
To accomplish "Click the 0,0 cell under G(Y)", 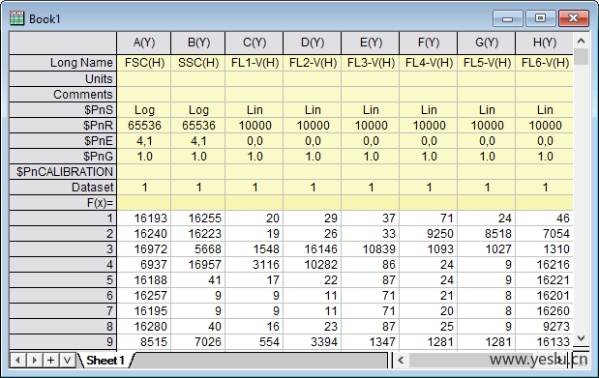I will pyautogui.click(x=487, y=141).
